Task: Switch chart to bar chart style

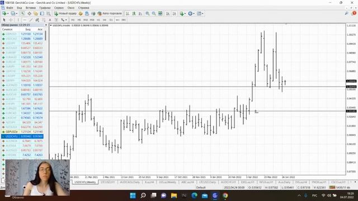Action: pos(128,13)
